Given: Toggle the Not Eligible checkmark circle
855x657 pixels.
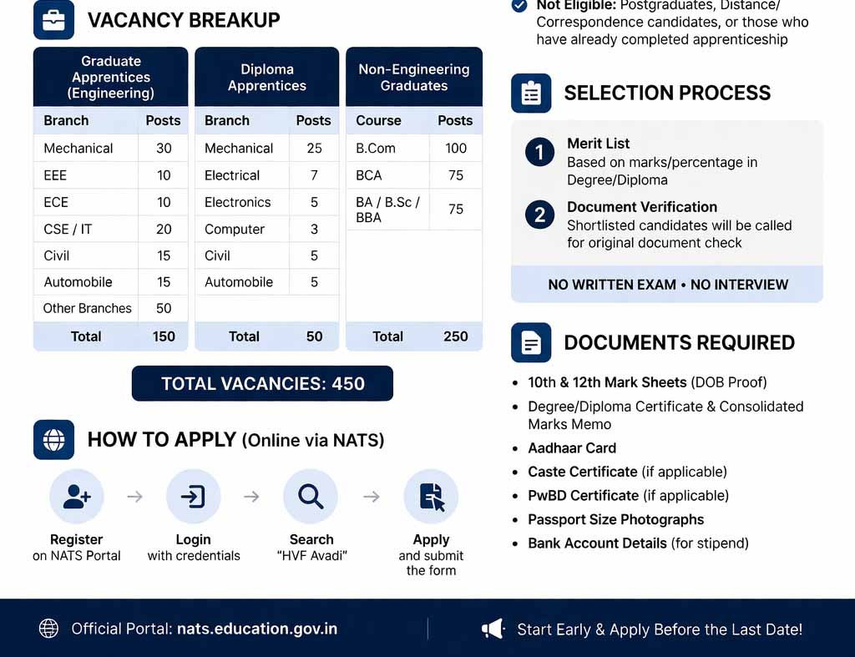Looking at the screenshot, I should [x=520, y=3].
